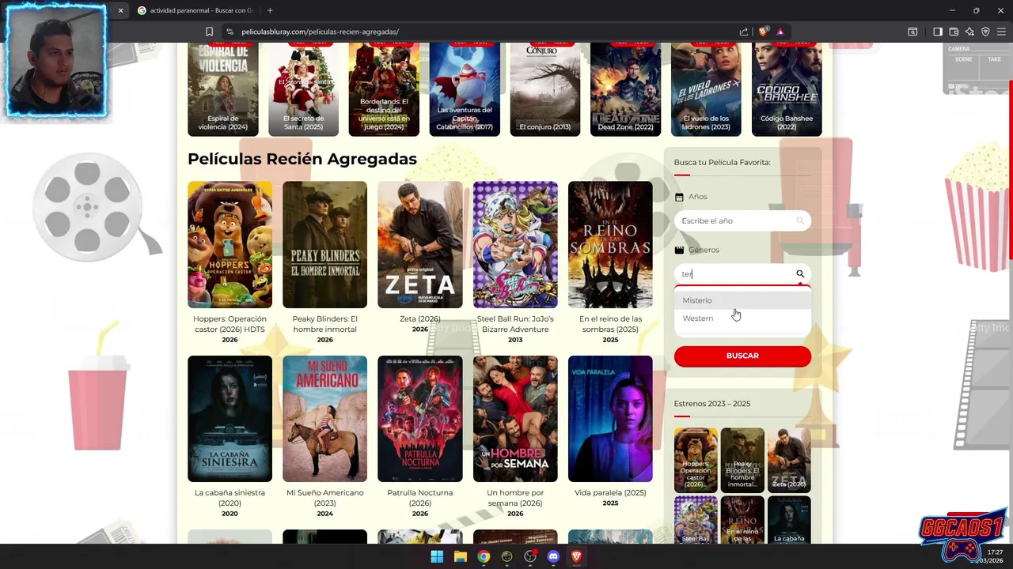Click 'Patrulla Nocturna (2026)' title link
This screenshot has height=569, width=1013.
[419, 498]
